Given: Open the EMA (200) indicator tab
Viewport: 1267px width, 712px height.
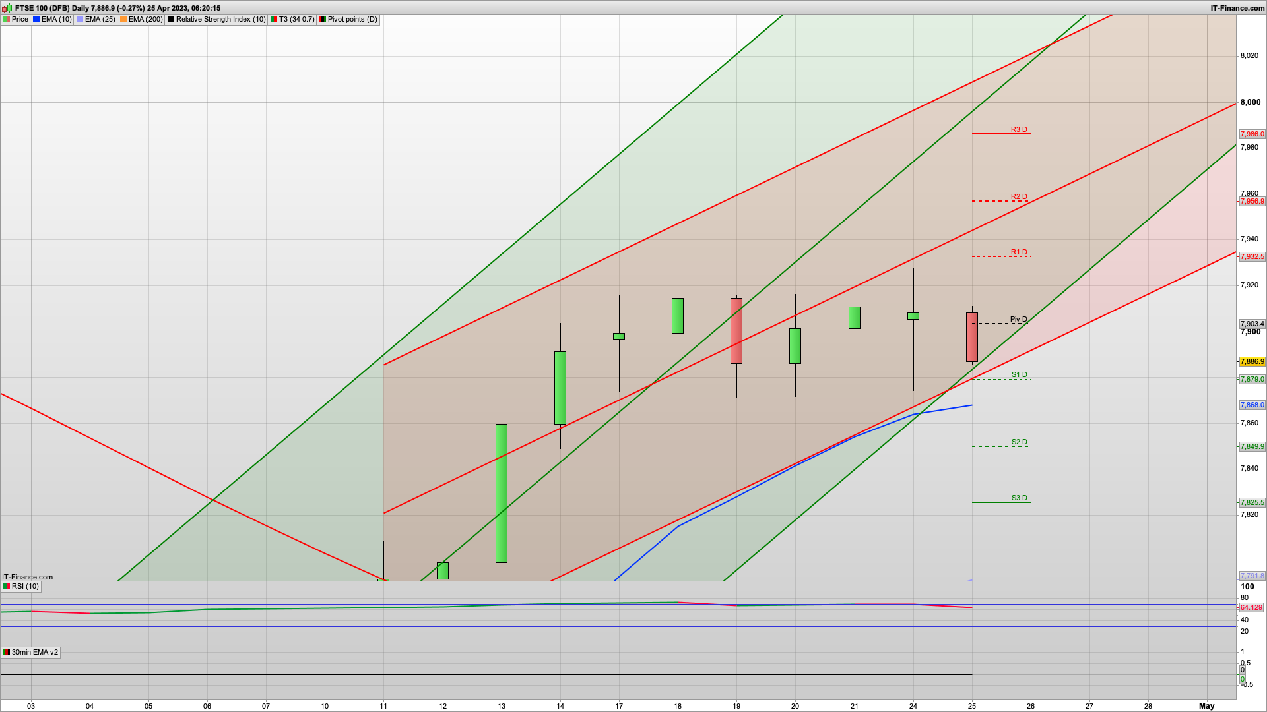Looking at the screenshot, I should pos(141,19).
